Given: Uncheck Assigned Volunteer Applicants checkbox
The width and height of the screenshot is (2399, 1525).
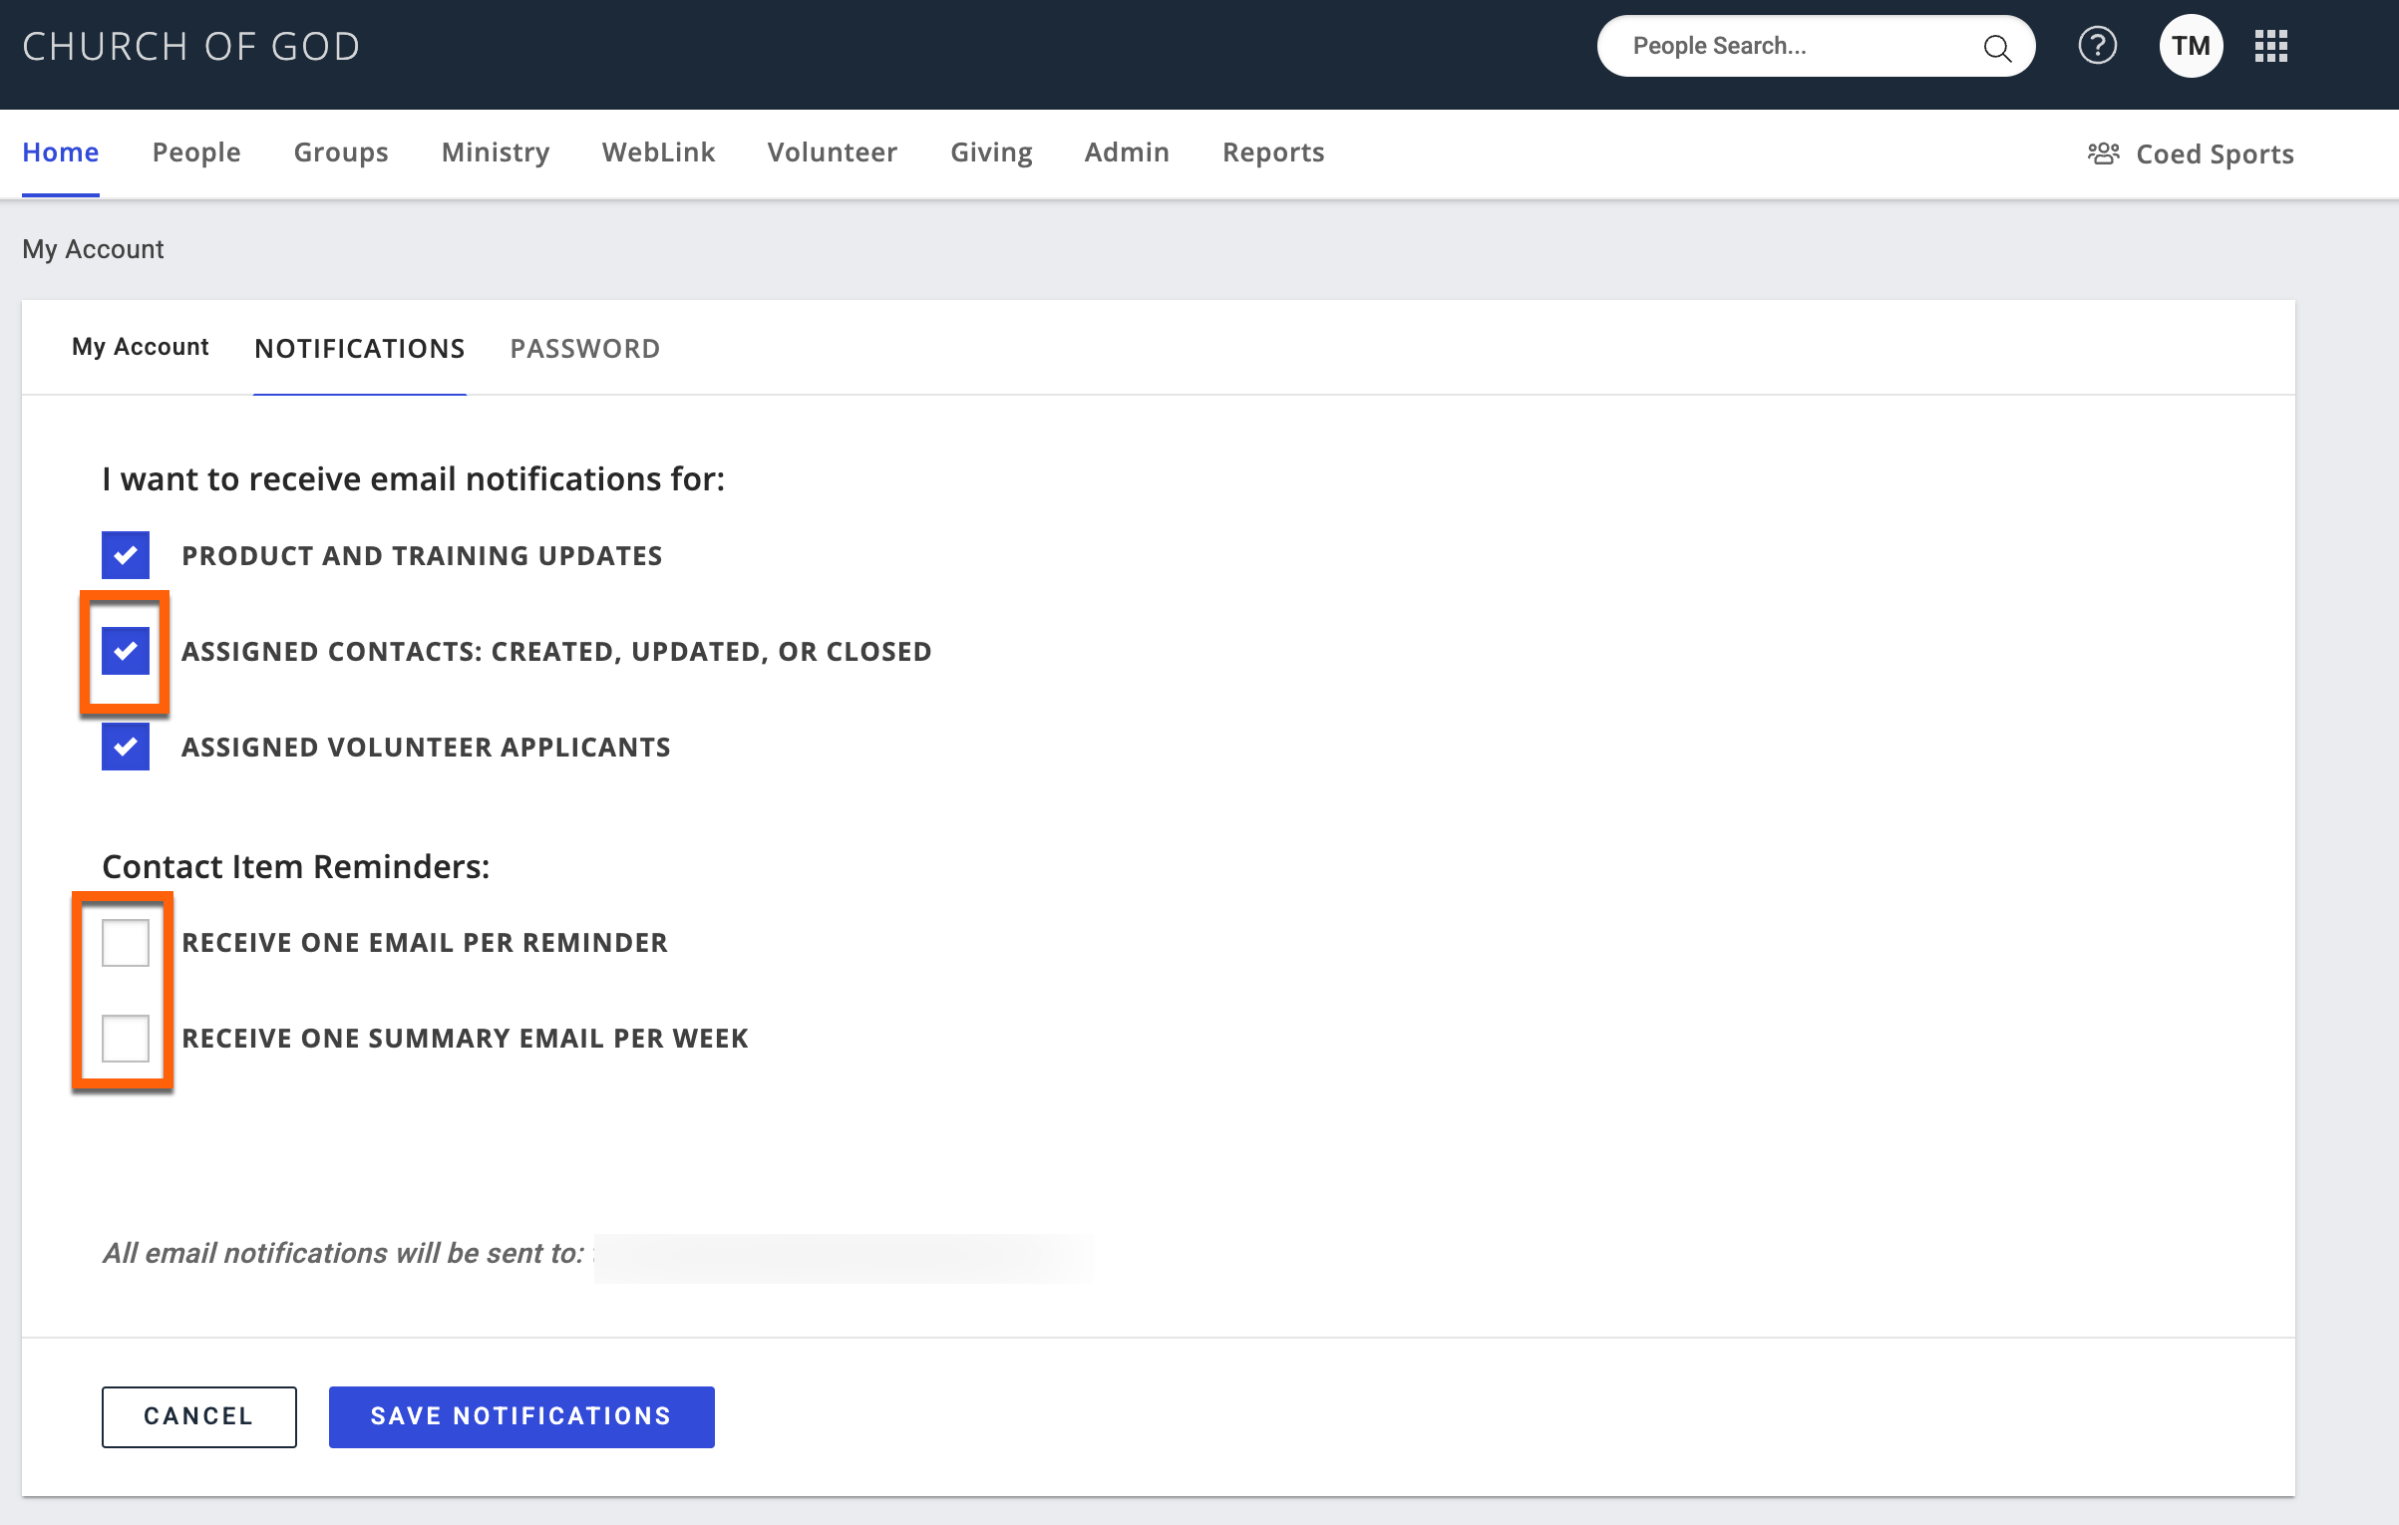Looking at the screenshot, I should coord(126,747).
